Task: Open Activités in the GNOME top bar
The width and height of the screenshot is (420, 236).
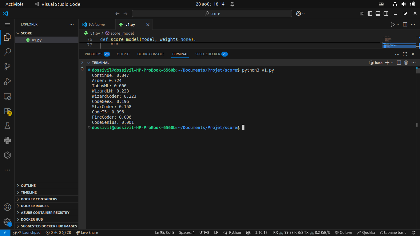Action: tap(14, 4)
